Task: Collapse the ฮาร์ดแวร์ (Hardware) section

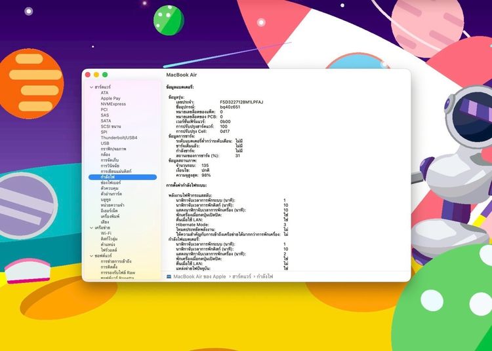Action: (x=91, y=87)
